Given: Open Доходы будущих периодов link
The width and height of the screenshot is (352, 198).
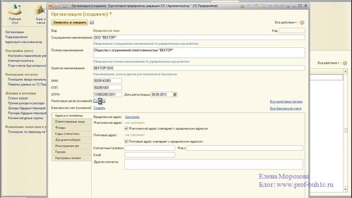Looking at the screenshot, I should click(27, 108).
